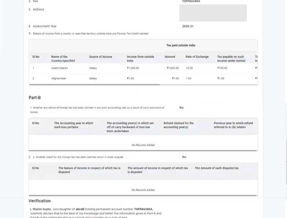Viewport: 287px width, 218px height.
Task: Click the Rate of Exchange column header
Action: coord(197,57)
